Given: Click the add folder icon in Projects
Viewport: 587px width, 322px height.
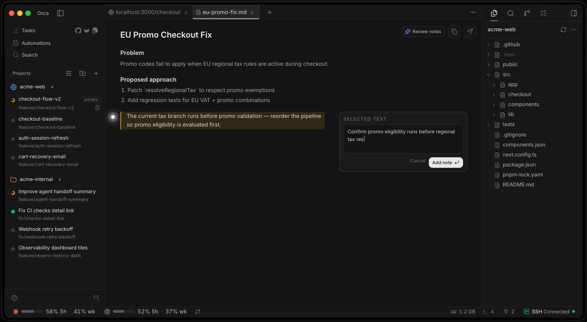Looking at the screenshot, I should coord(82,73).
